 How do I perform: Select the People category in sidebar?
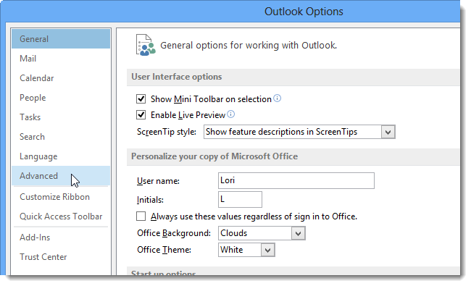click(61, 98)
